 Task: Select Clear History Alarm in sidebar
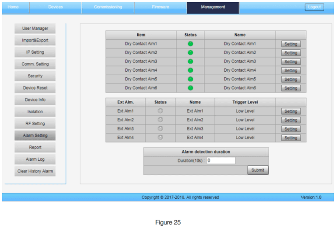tap(35, 171)
